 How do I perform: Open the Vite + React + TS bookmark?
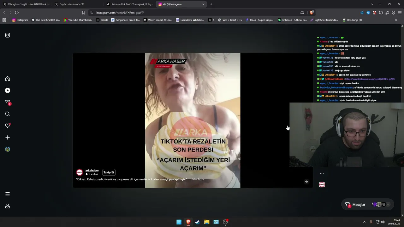[x=230, y=20]
